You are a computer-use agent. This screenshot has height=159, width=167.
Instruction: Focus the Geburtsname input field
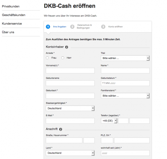coord(70,83)
